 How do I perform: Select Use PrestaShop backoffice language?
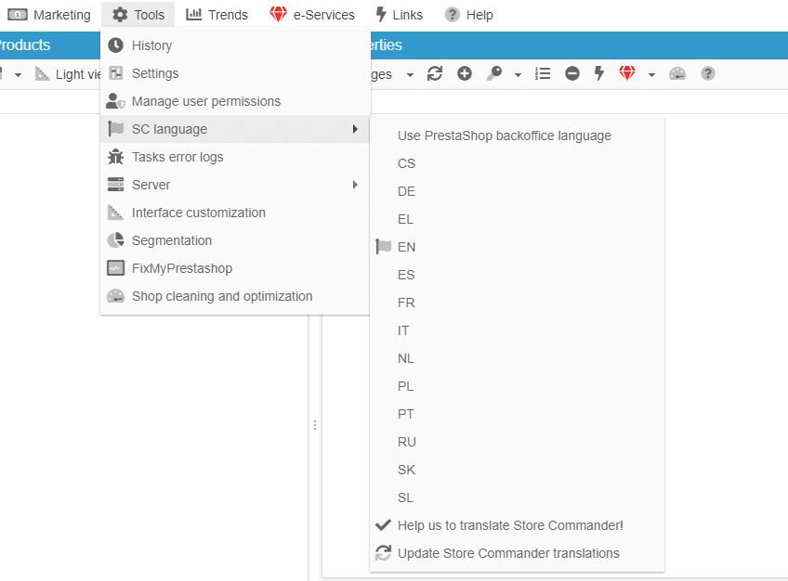point(504,136)
